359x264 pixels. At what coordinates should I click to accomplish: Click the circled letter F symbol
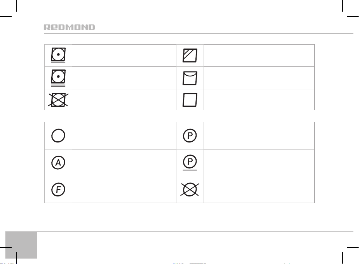pyautogui.click(x=58, y=189)
